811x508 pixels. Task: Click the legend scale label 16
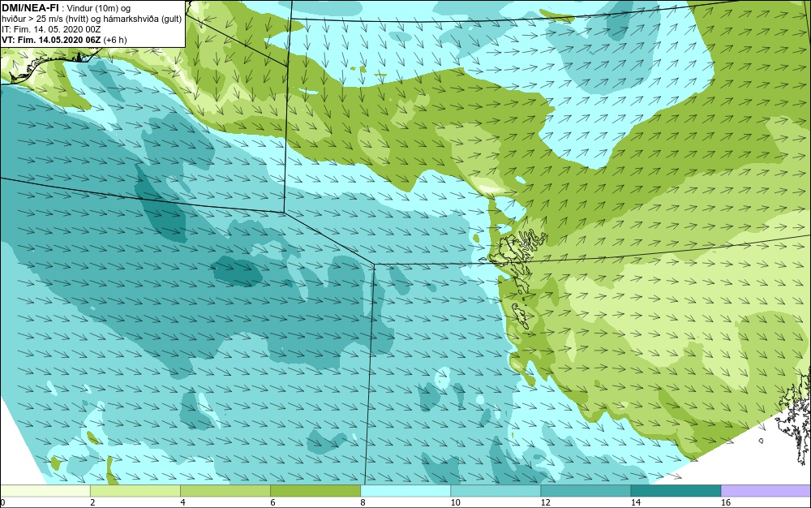tap(726, 502)
